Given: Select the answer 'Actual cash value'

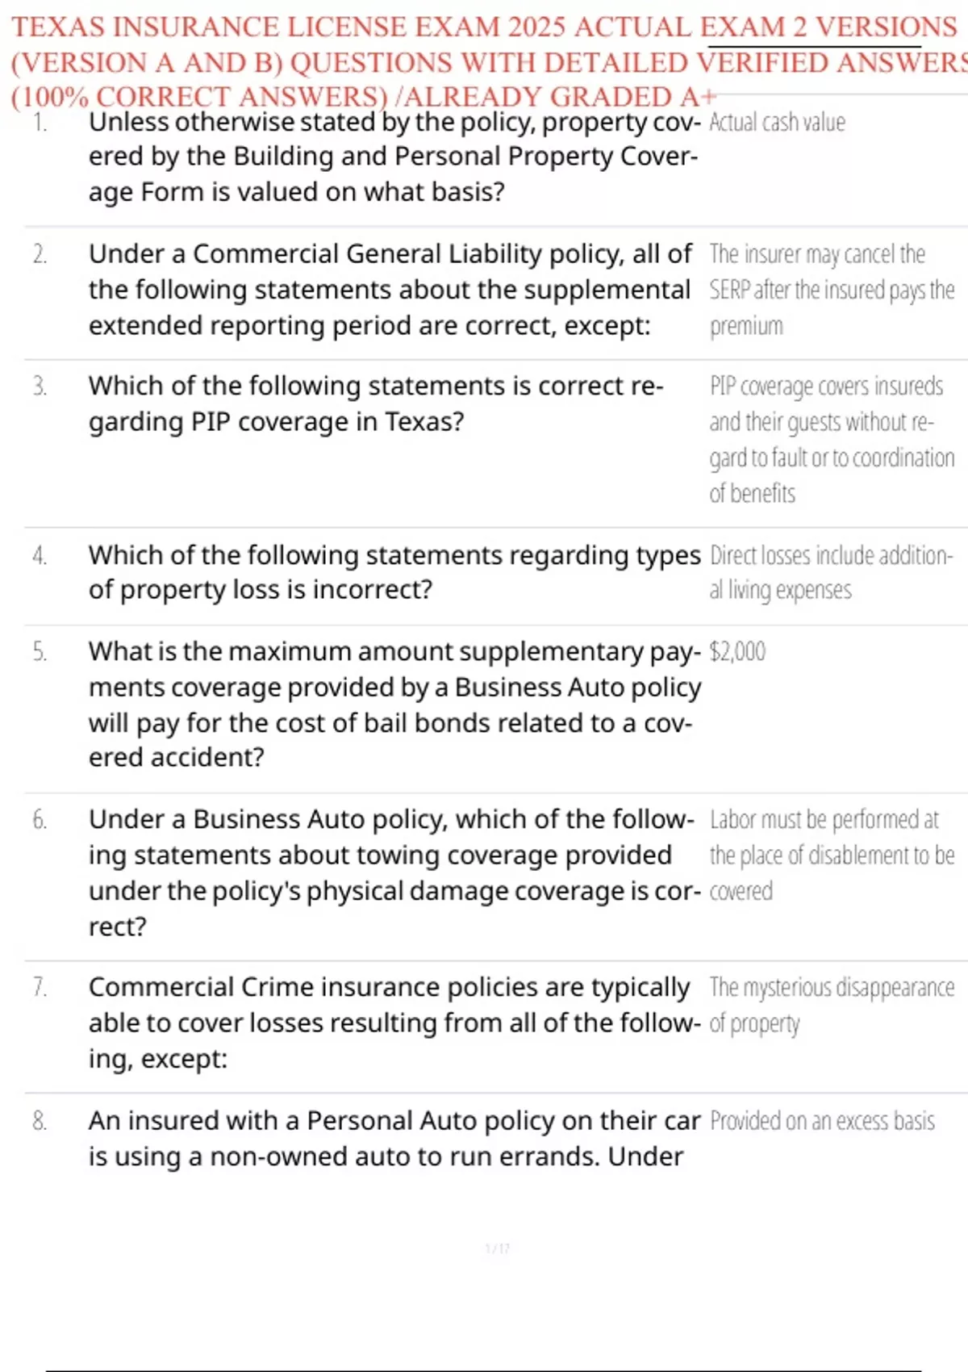Looking at the screenshot, I should tap(777, 123).
